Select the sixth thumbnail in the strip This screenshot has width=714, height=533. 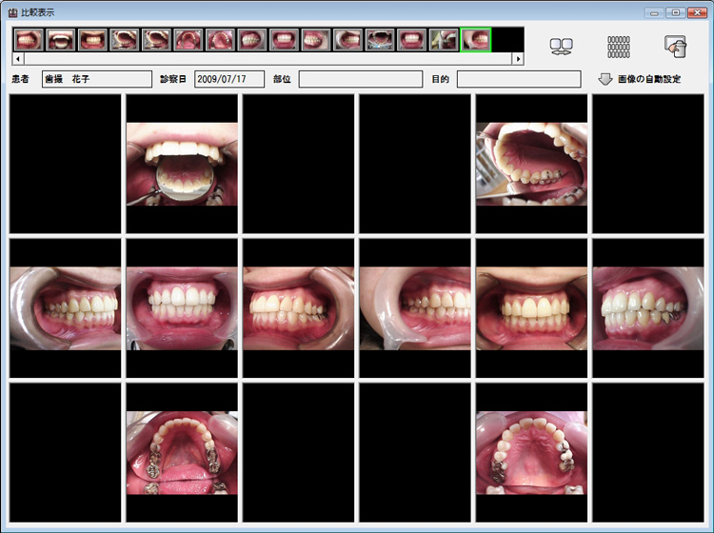tap(188, 40)
